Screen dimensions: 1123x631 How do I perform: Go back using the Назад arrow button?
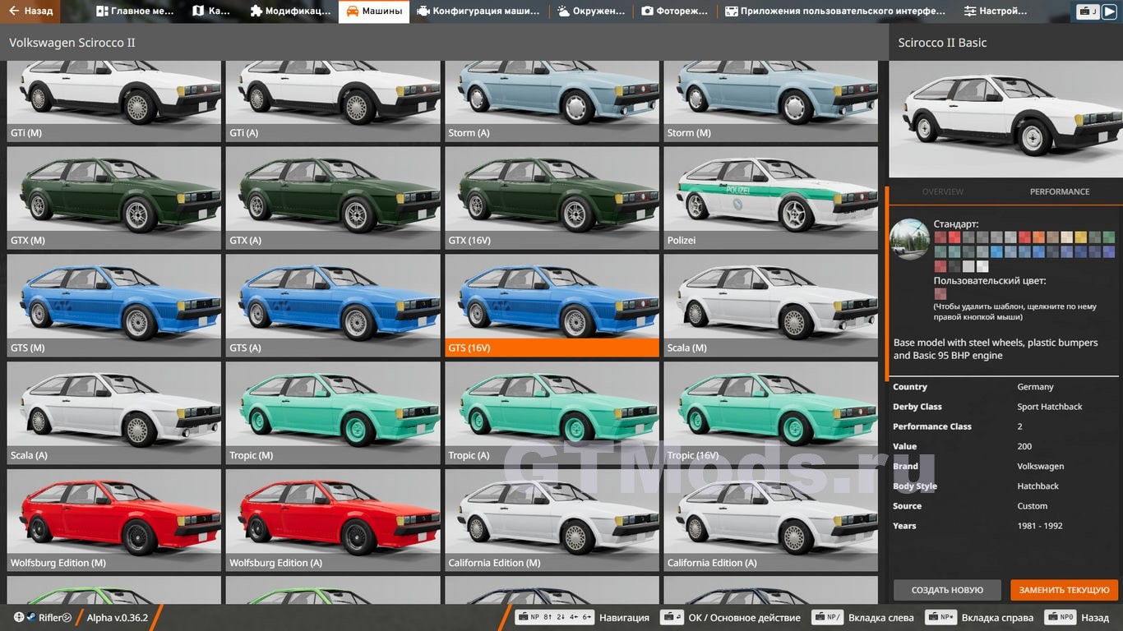pyautogui.click(x=31, y=12)
